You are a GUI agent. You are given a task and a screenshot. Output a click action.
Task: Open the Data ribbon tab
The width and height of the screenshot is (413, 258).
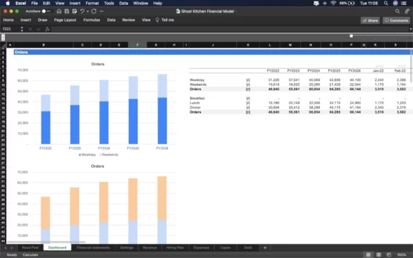point(111,20)
